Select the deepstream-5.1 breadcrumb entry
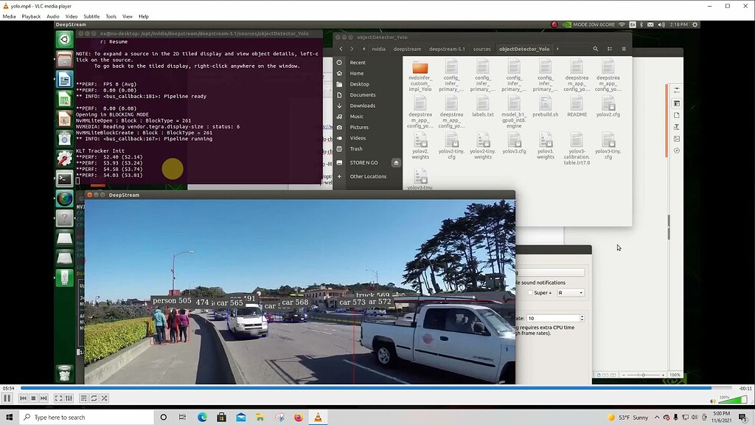 click(447, 49)
